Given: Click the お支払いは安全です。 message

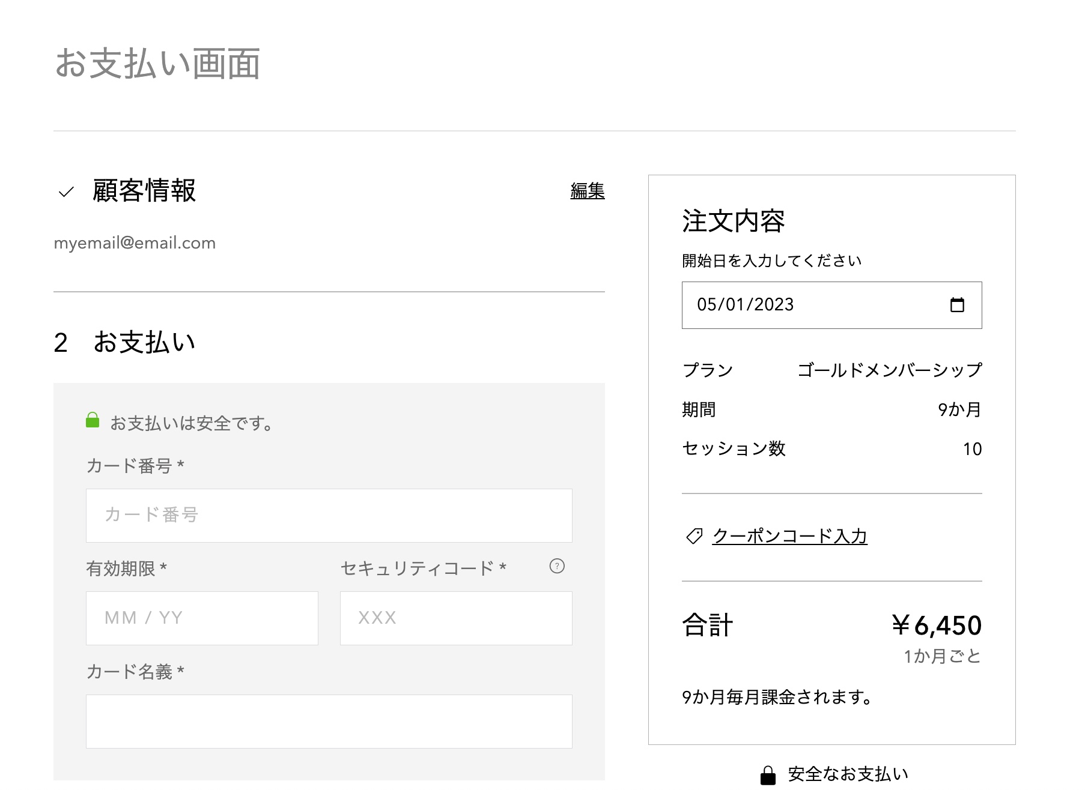Looking at the screenshot, I should [x=192, y=424].
